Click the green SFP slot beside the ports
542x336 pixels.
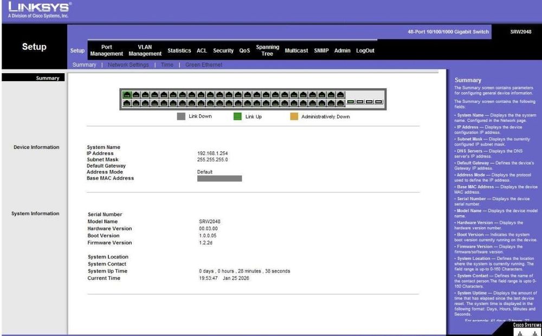pos(351,102)
